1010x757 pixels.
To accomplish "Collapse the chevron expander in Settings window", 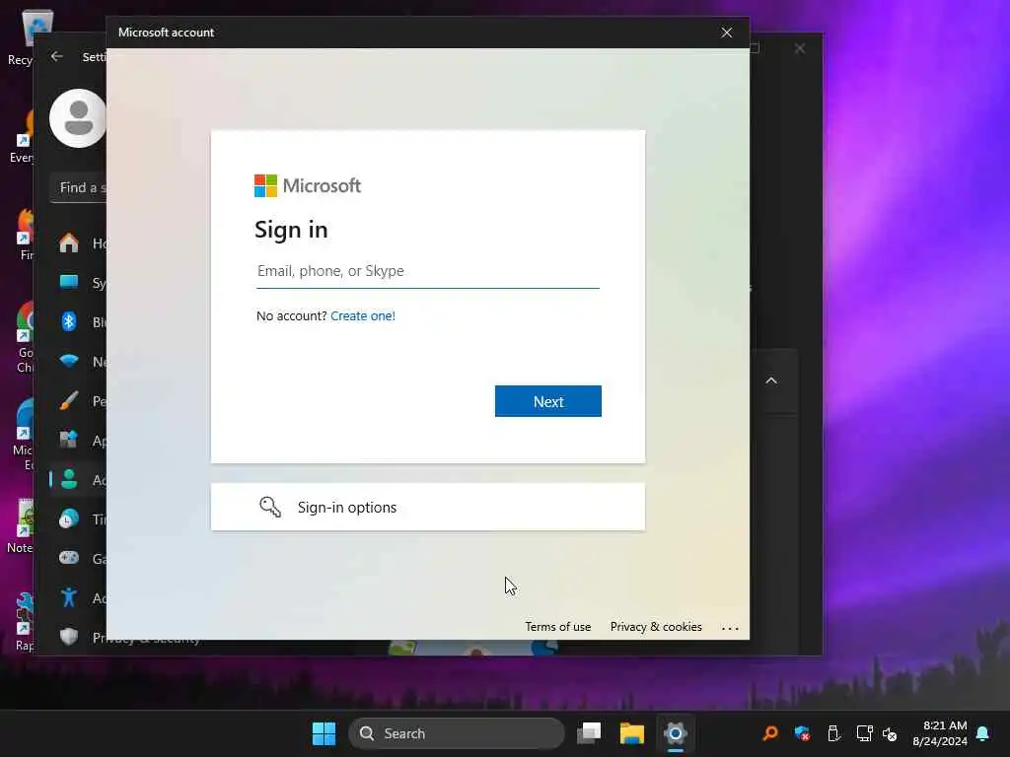I will (x=771, y=381).
